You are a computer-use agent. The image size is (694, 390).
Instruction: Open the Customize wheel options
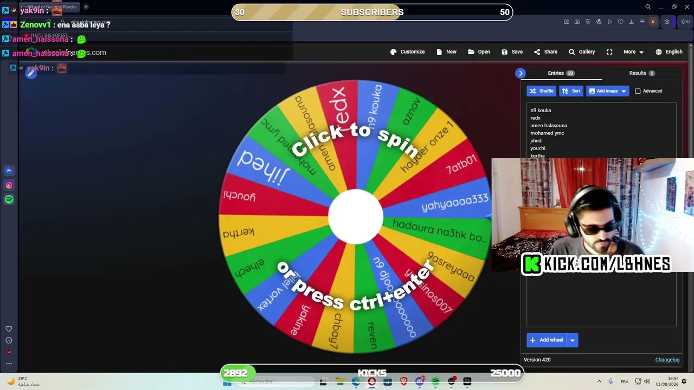(x=407, y=52)
